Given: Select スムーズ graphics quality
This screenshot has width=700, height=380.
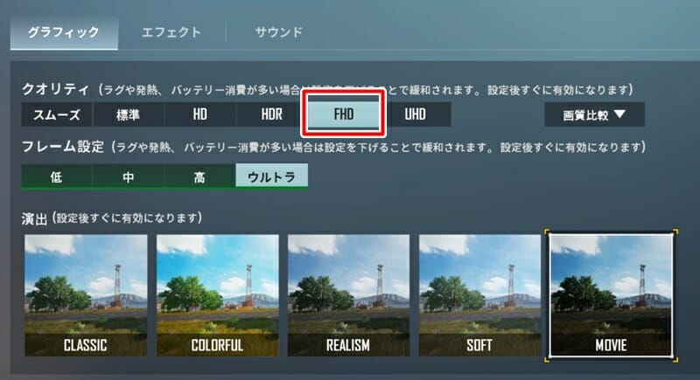Looking at the screenshot, I should (57, 114).
